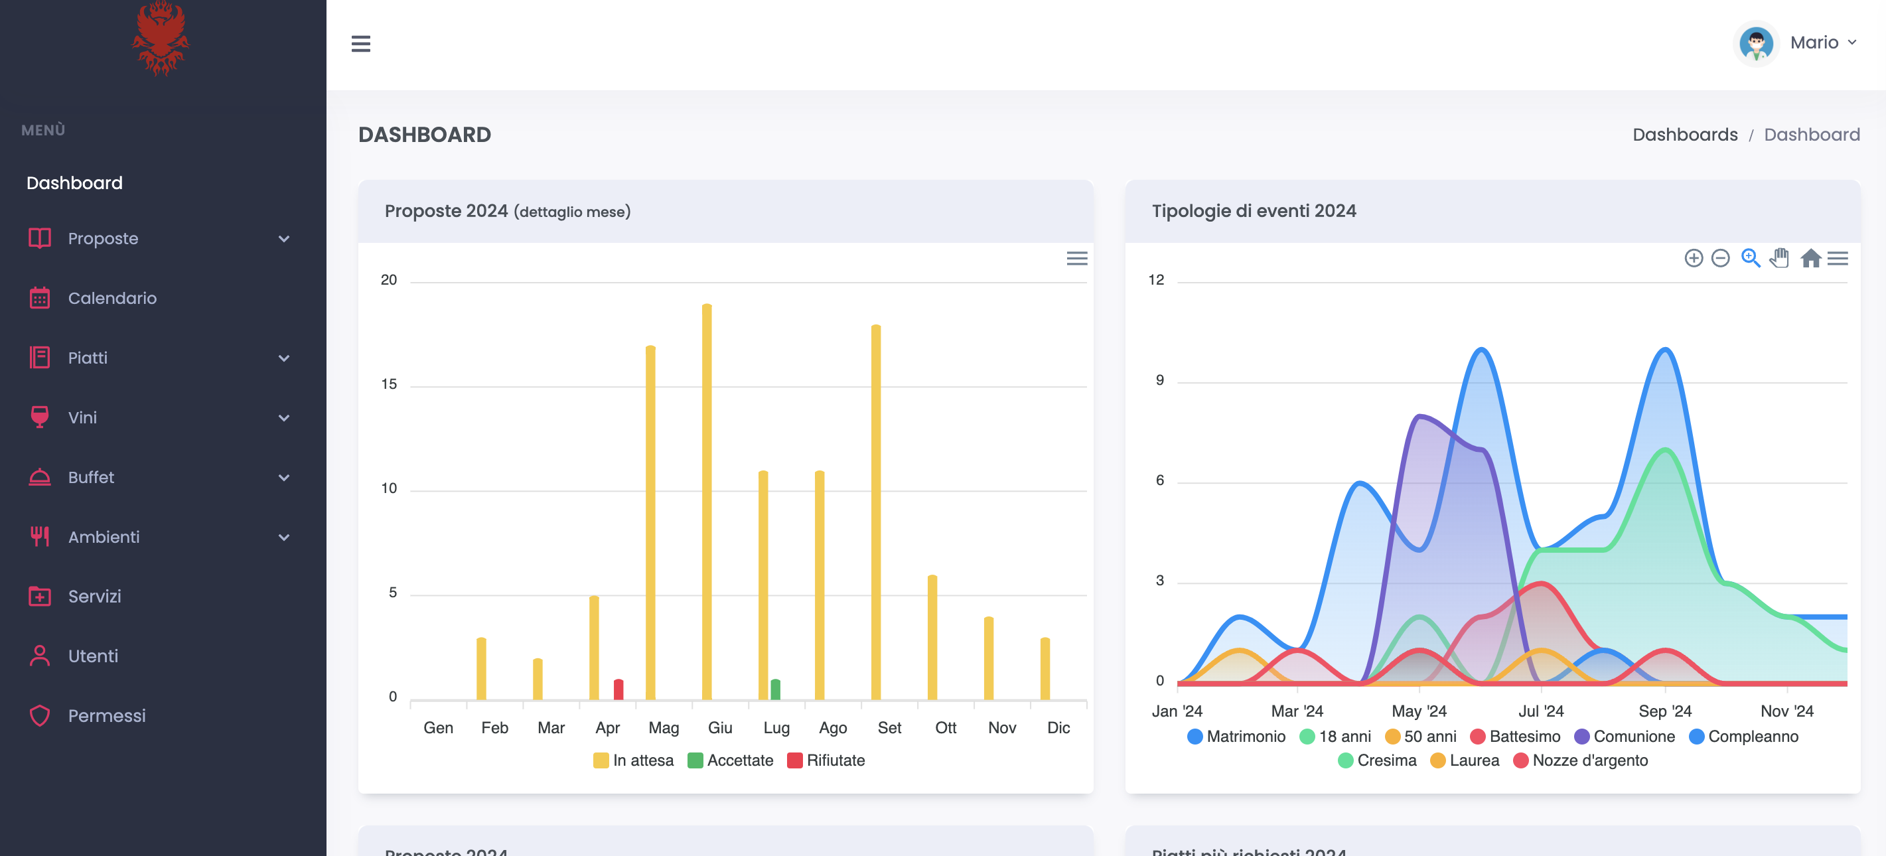This screenshot has height=856, width=1886.
Task: Open the Proposte menu label
Action: click(104, 239)
